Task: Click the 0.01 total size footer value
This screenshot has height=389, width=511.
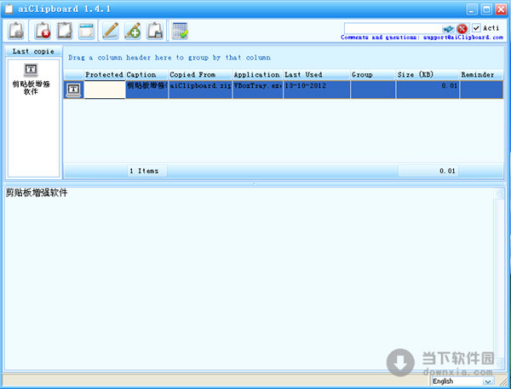Action: 428,171
